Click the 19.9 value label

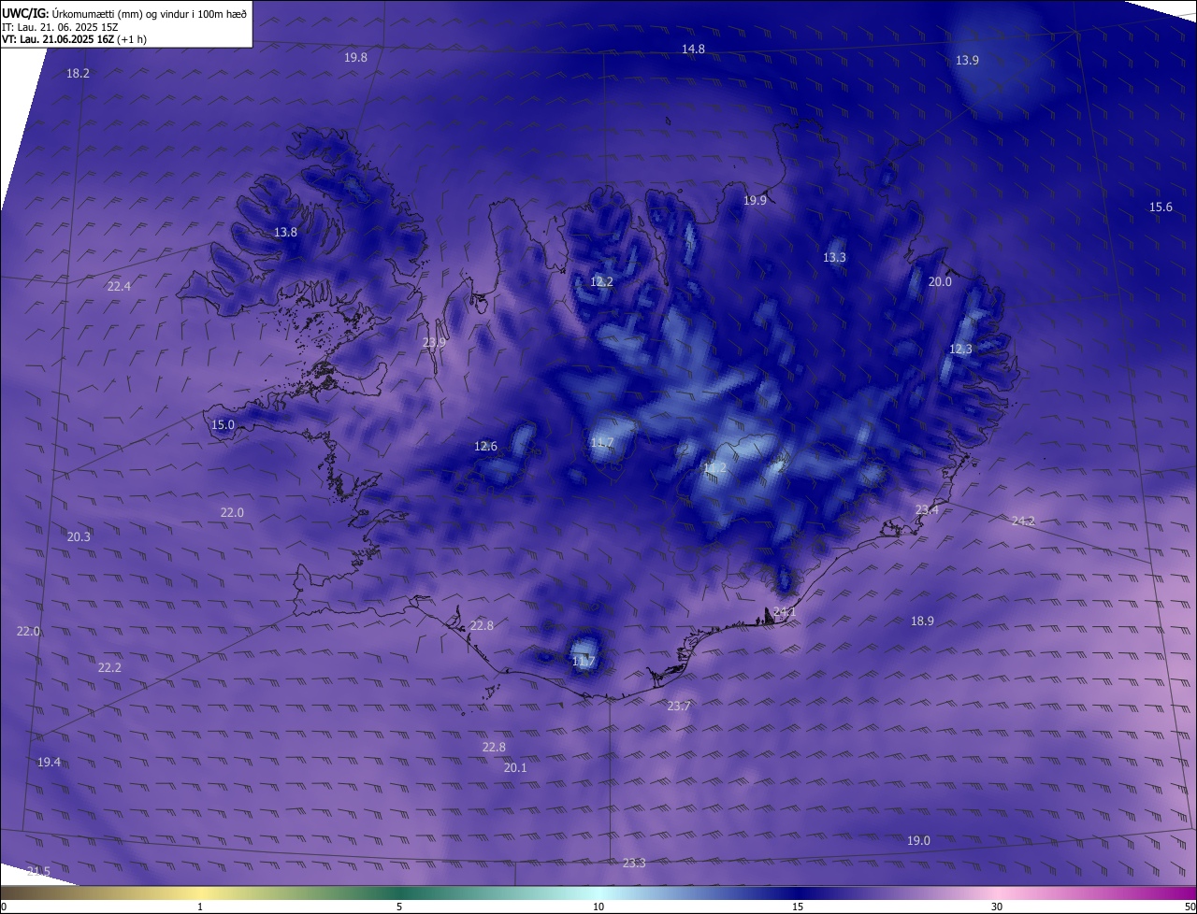tap(755, 200)
